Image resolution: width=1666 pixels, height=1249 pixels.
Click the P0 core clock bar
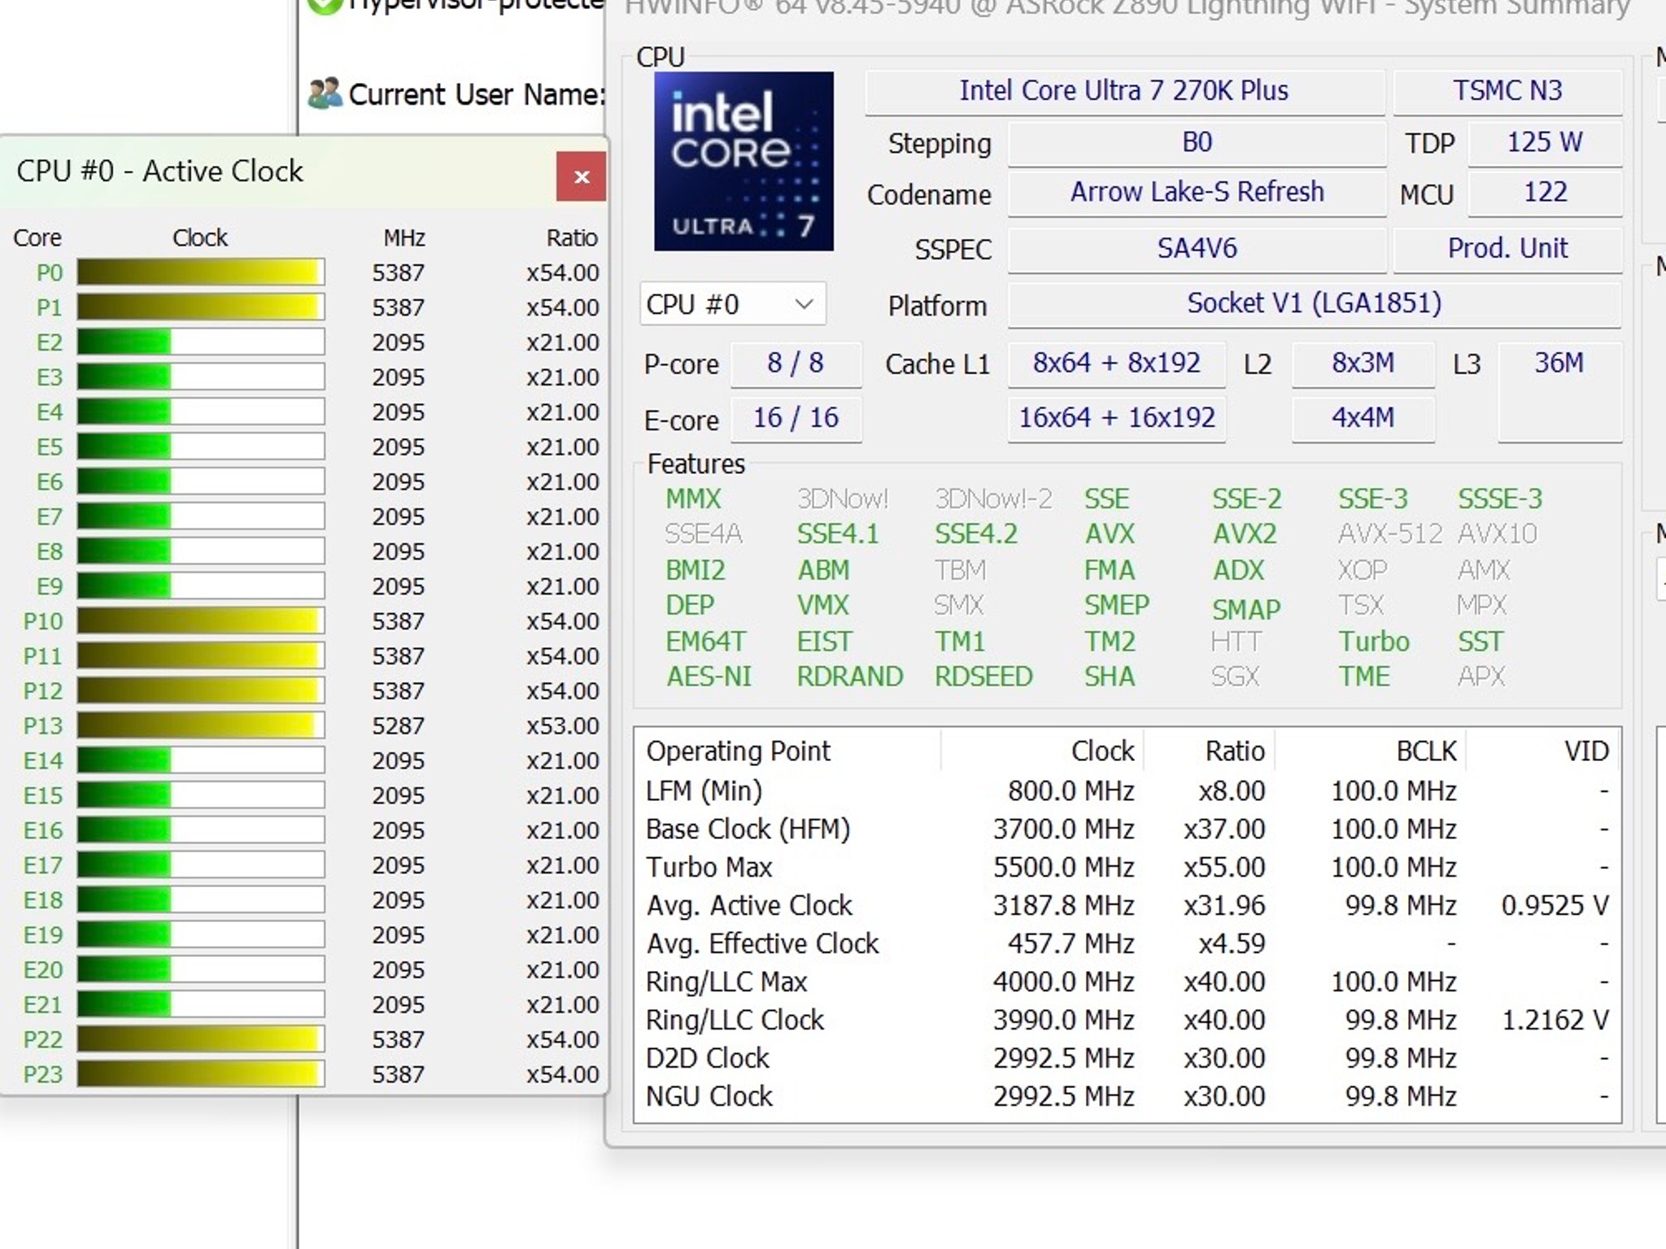[x=201, y=272]
